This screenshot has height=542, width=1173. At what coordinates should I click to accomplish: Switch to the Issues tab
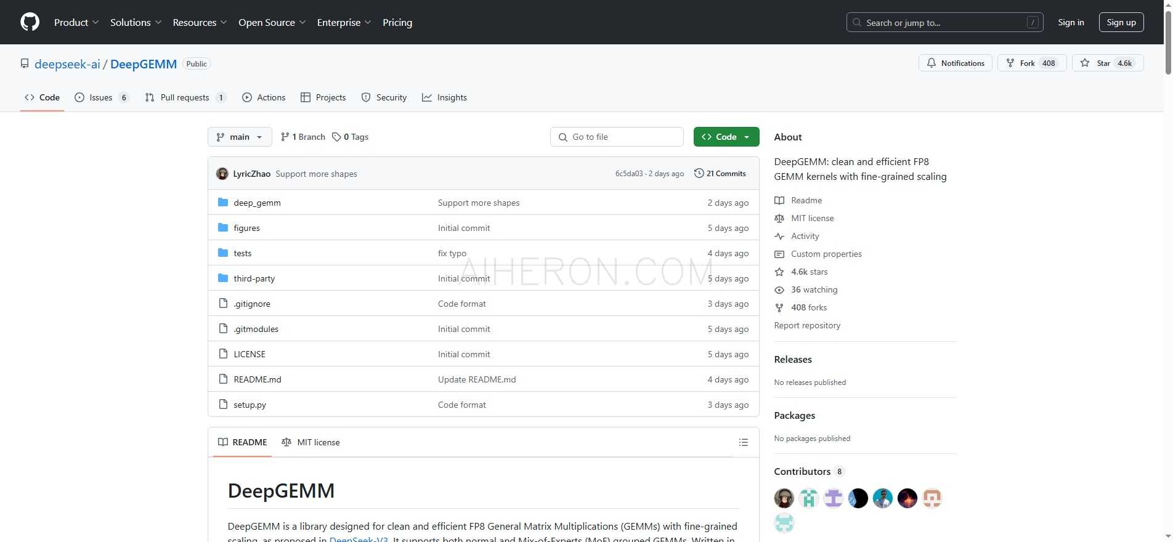(x=101, y=97)
